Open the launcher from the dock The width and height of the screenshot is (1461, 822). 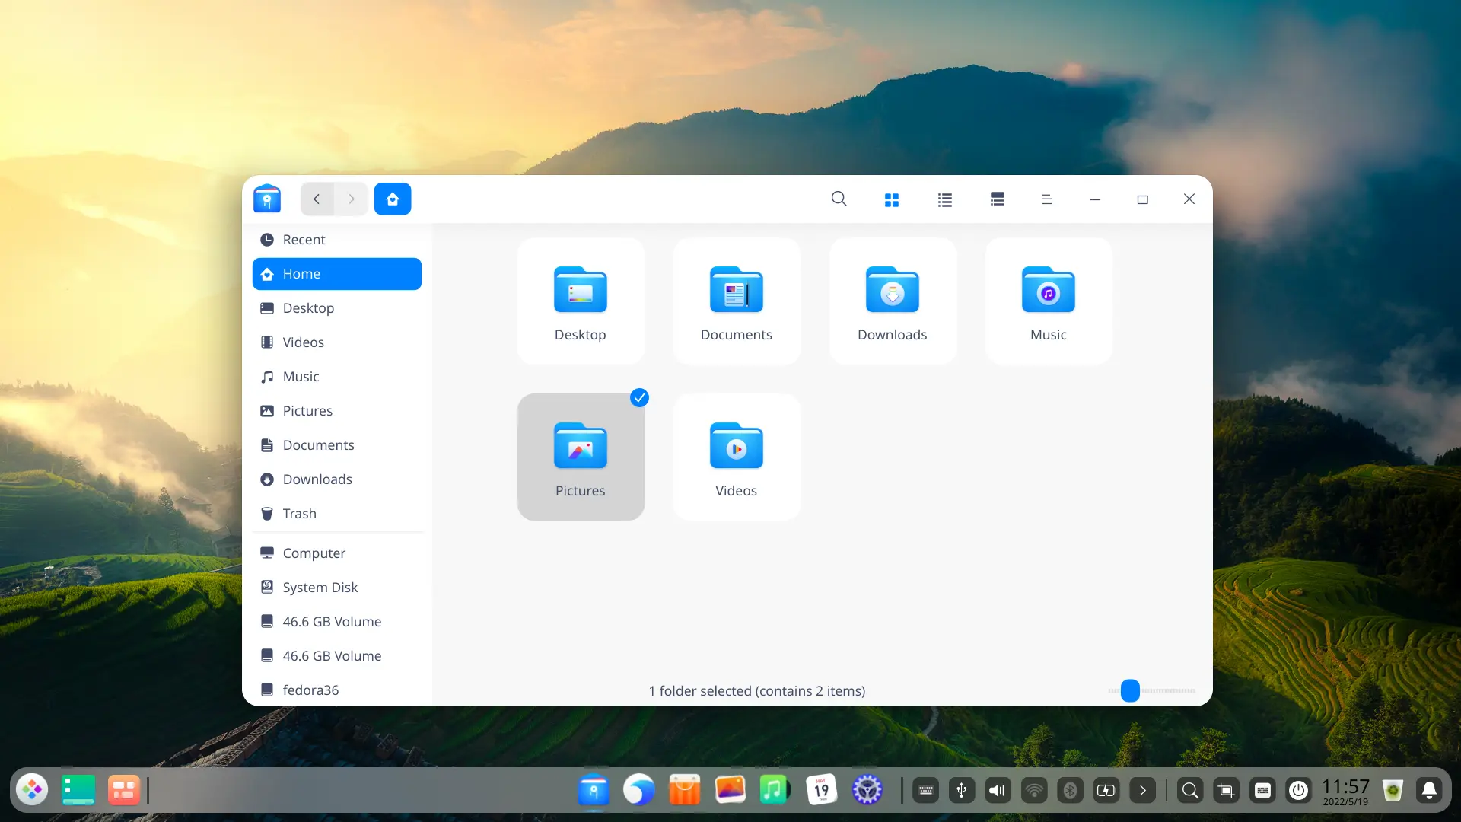tap(32, 790)
